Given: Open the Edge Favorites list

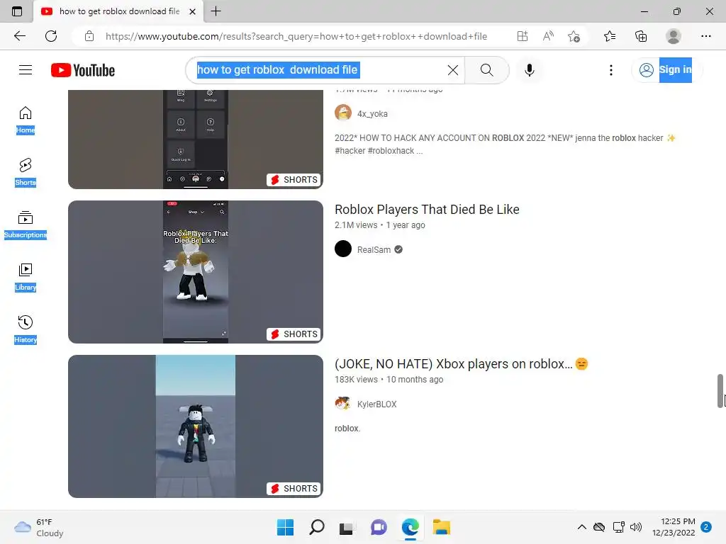Looking at the screenshot, I should click(x=610, y=36).
